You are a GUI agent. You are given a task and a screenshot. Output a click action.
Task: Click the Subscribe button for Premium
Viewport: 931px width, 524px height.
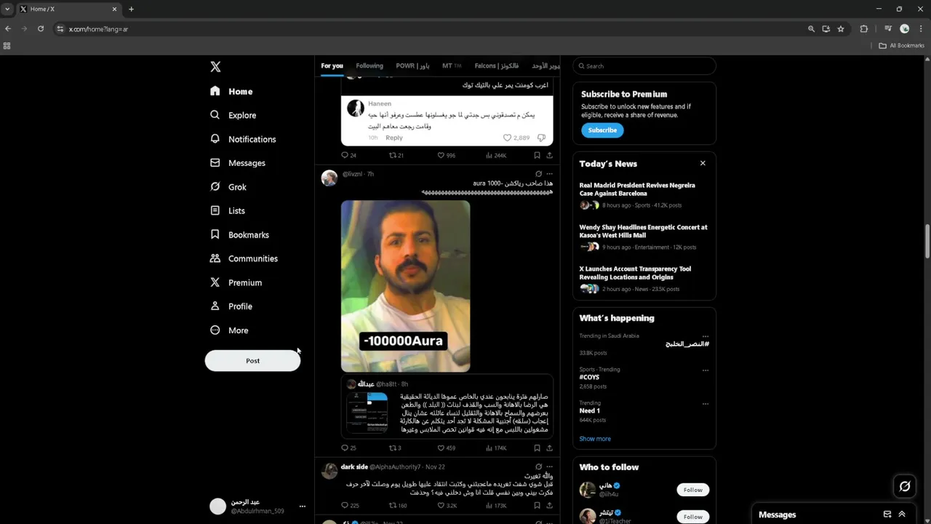pos(602,130)
